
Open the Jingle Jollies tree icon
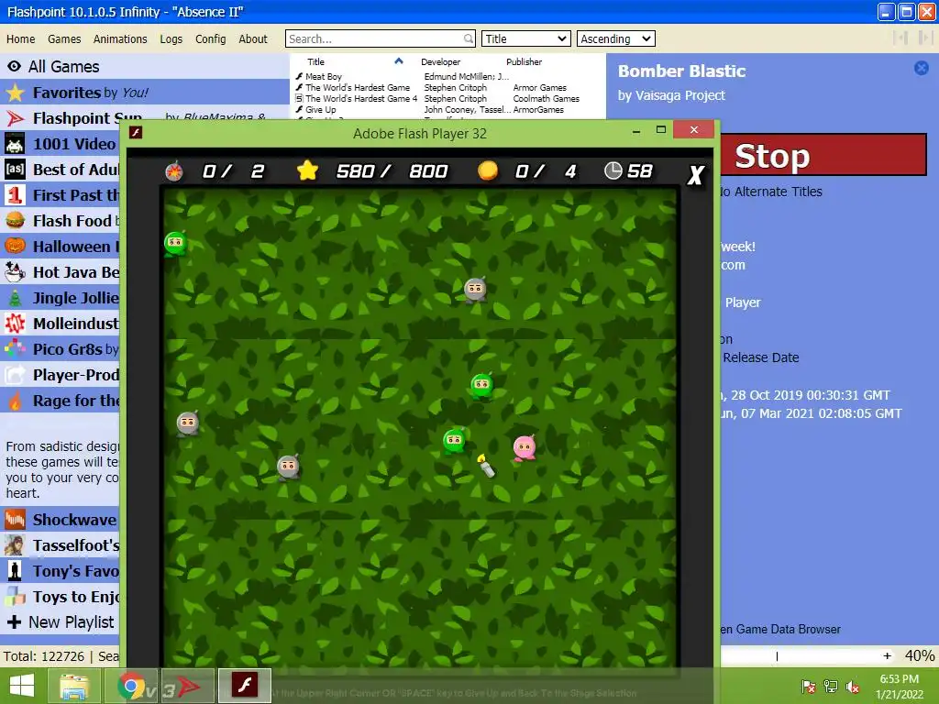pos(15,298)
